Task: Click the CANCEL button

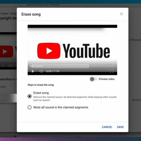Action: pos(107,127)
